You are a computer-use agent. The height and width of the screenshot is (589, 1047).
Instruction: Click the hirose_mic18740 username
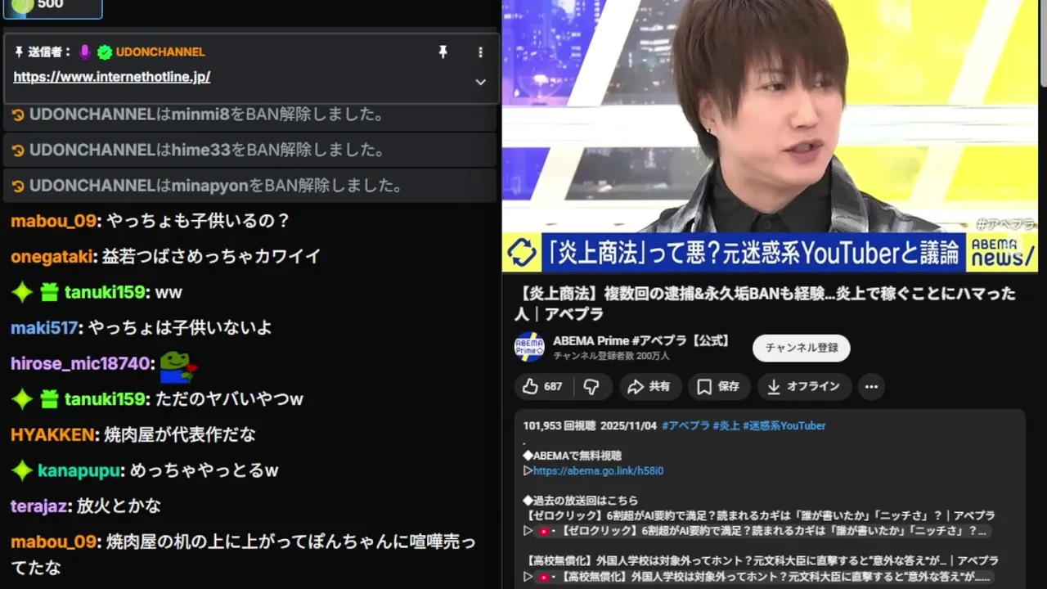[80, 363]
